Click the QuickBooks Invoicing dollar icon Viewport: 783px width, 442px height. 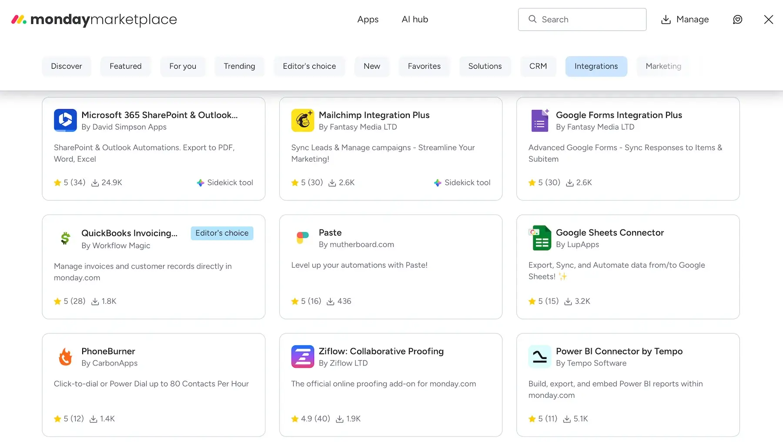65,238
